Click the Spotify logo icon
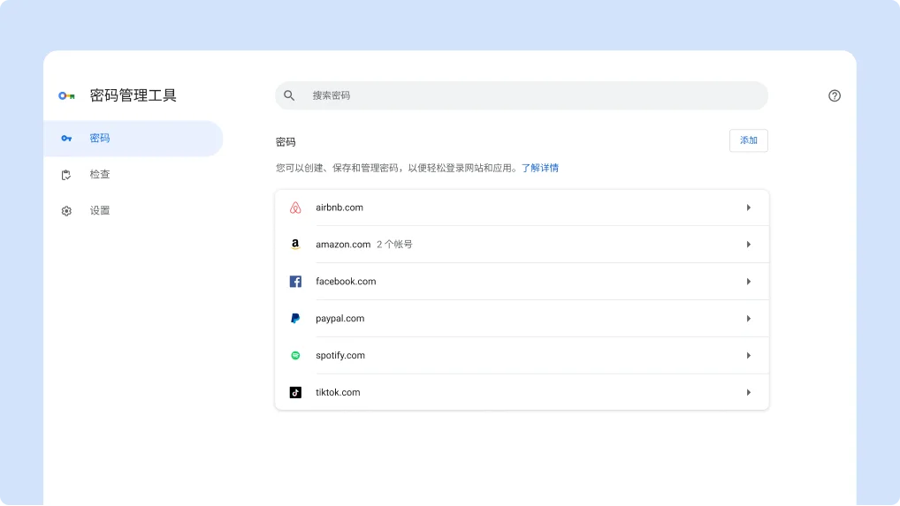This screenshot has width=900, height=506. (x=295, y=355)
